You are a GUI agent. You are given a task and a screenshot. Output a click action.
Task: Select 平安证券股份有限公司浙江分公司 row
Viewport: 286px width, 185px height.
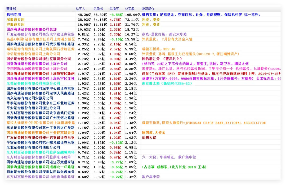coord(33,108)
